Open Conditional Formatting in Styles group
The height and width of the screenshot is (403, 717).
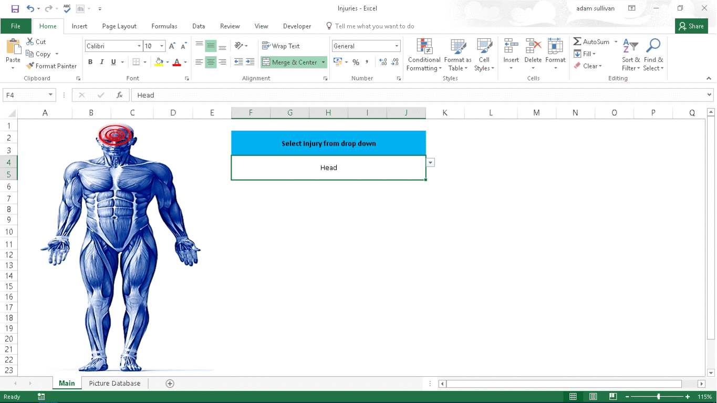point(424,55)
